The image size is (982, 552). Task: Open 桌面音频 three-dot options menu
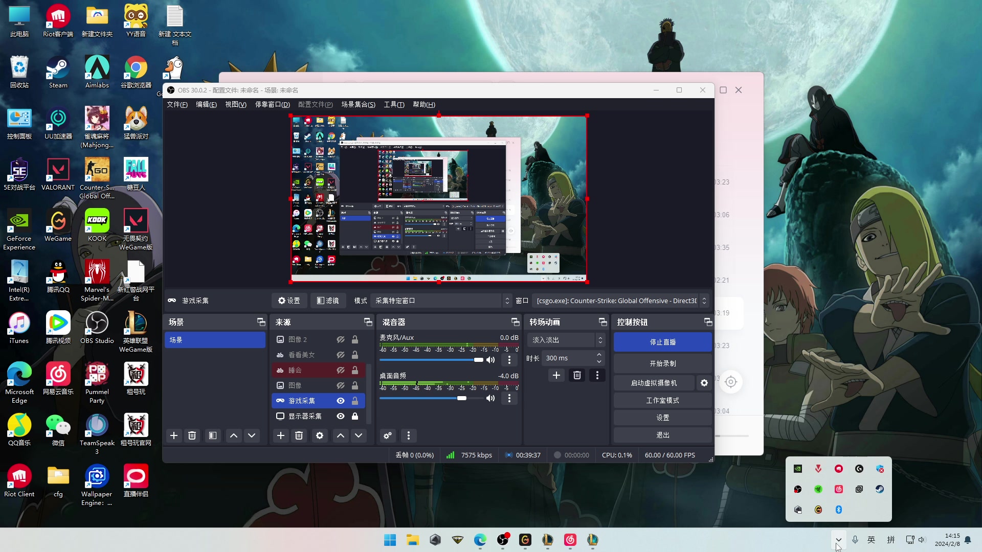tap(509, 398)
